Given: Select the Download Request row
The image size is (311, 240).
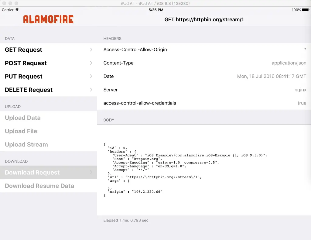Looking at the screenshot, I should point(49,172).
